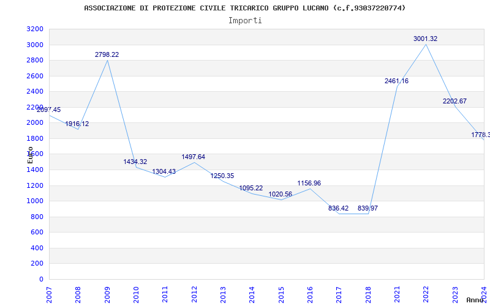
Task: Click the 3200 y-axis value
Action: pos(35,29)
